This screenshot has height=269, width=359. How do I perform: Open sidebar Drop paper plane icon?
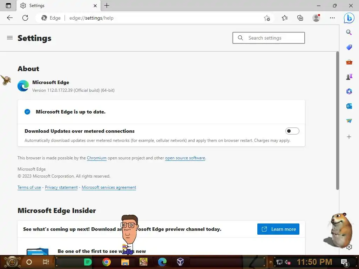(x=349, y=120)
